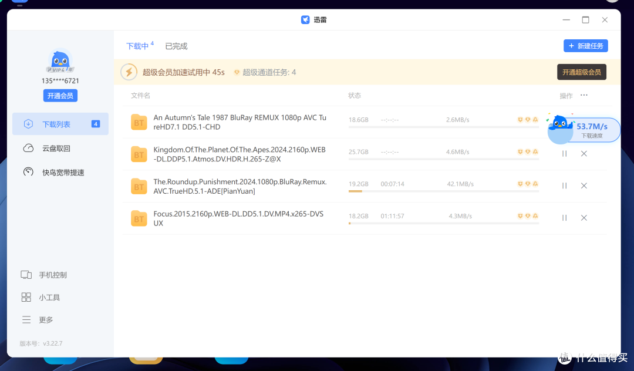
Task: Click the acceleration badges on the Kingdom row
Action: pos(528,151)
